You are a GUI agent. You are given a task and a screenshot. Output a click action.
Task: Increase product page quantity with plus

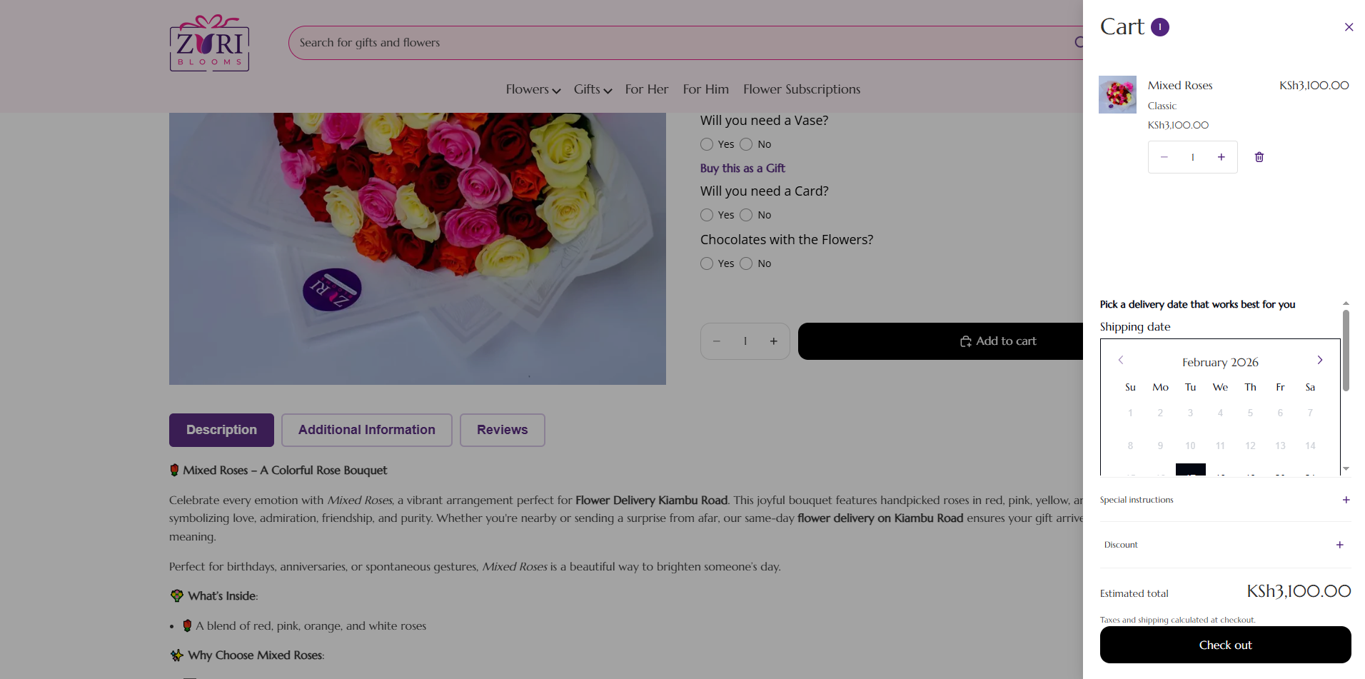[x=773, y=341]
